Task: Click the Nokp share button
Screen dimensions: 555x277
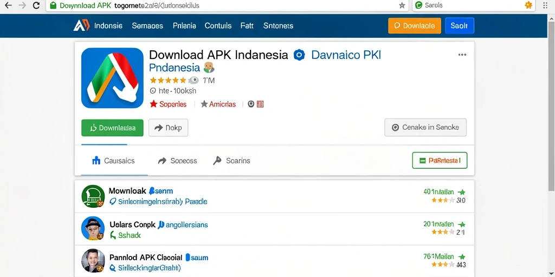Action: (x=168, y=128)
